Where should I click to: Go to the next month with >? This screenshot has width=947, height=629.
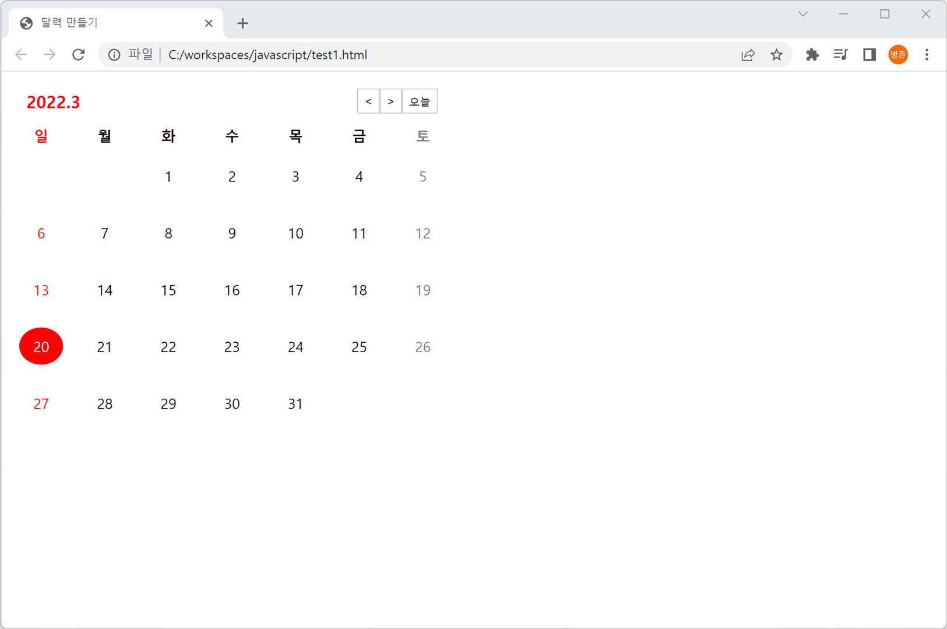pos(390,101)
